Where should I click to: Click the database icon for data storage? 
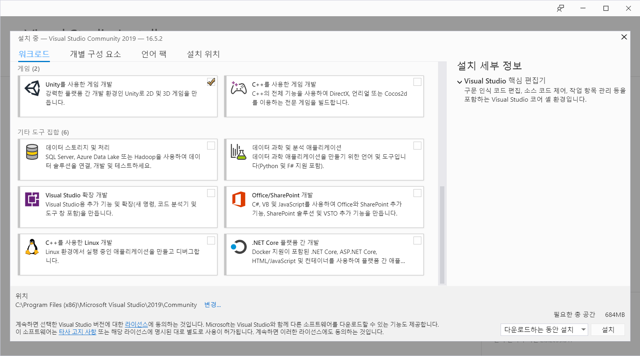coord(32,152)
